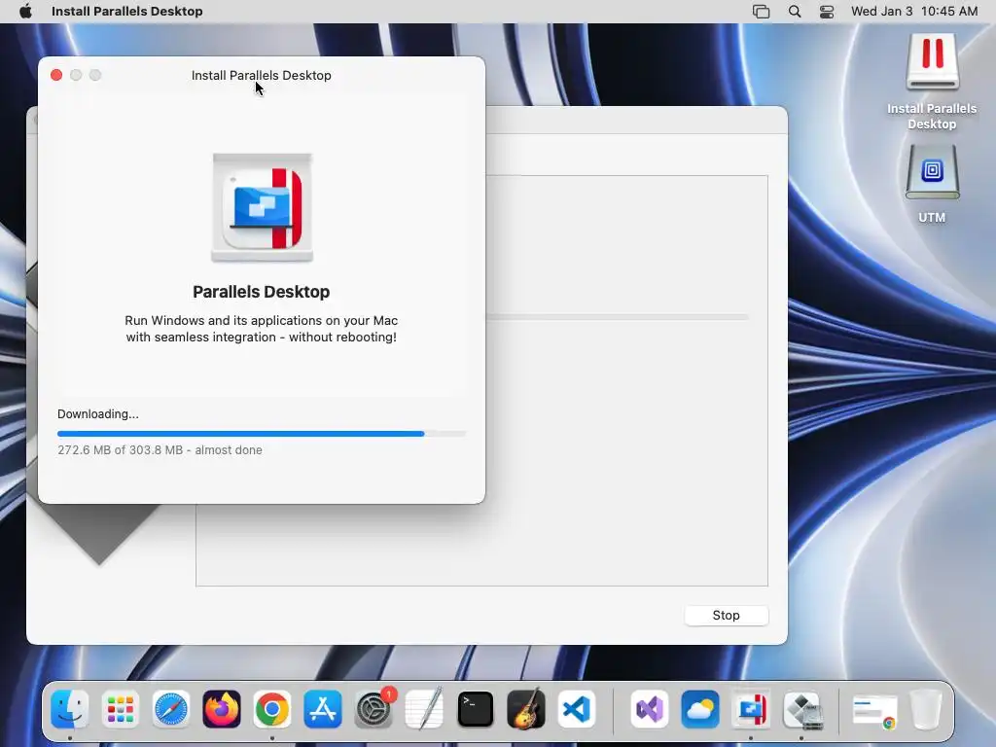Open the cloud app icon in the Dock

(x=700, y=709)
